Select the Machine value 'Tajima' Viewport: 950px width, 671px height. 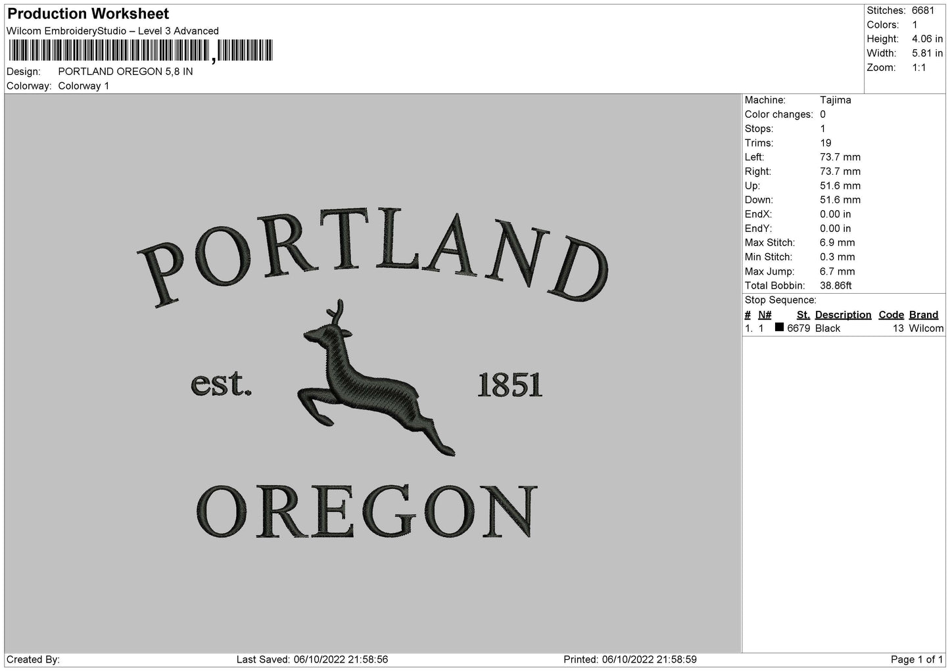[836, 100]
